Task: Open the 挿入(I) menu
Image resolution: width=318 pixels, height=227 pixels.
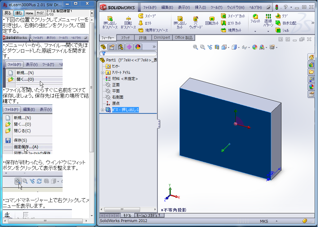Action: pos(200,7)
